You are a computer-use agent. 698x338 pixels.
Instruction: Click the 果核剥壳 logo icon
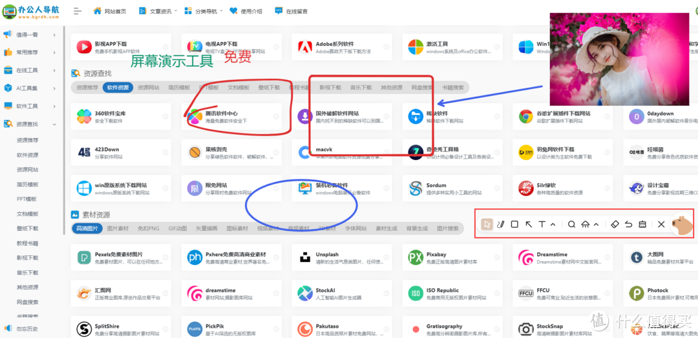point(195,152)
